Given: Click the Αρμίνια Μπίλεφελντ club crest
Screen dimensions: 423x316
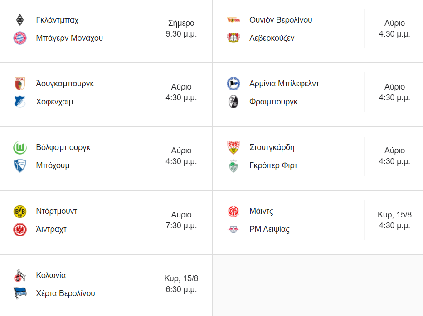Looking at the screenshot, I should pyautogui.click(x=233, y=84).
